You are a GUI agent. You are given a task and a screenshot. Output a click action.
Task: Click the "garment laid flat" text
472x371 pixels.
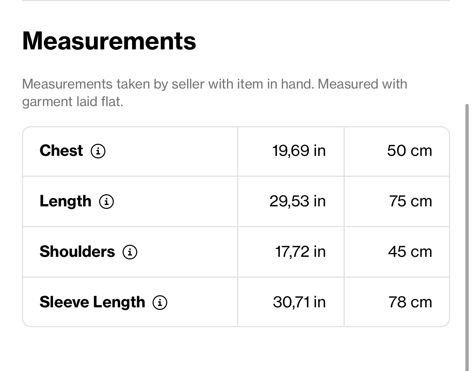pyautogui.click(x=72, y=102)
